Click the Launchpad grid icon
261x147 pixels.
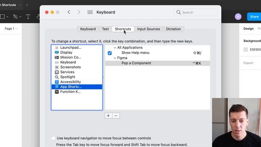coord(57,47)
